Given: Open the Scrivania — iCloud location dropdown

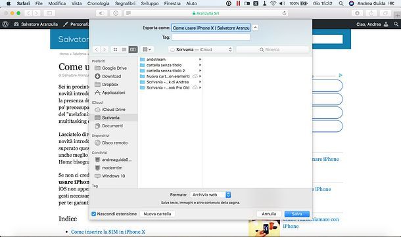Looking at the screenshot, I should coord(200,49).
